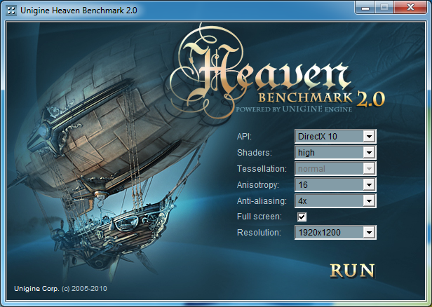This screenshot has width=432, height=307.
Task: Click the 'API:' label
Action: tap(244, 136)
